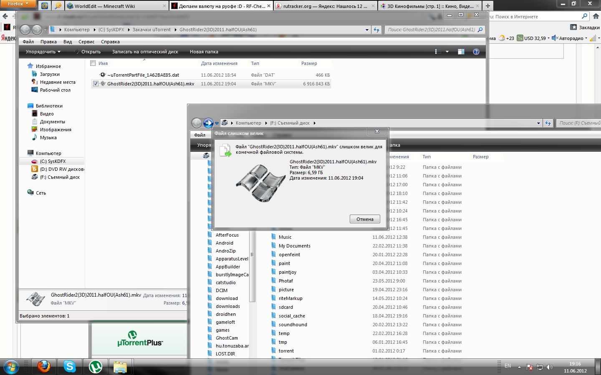Click the Forward arrow in the SysKDFX Explorer window
This screenshot has height=375, width=601.
coord(37,30)
